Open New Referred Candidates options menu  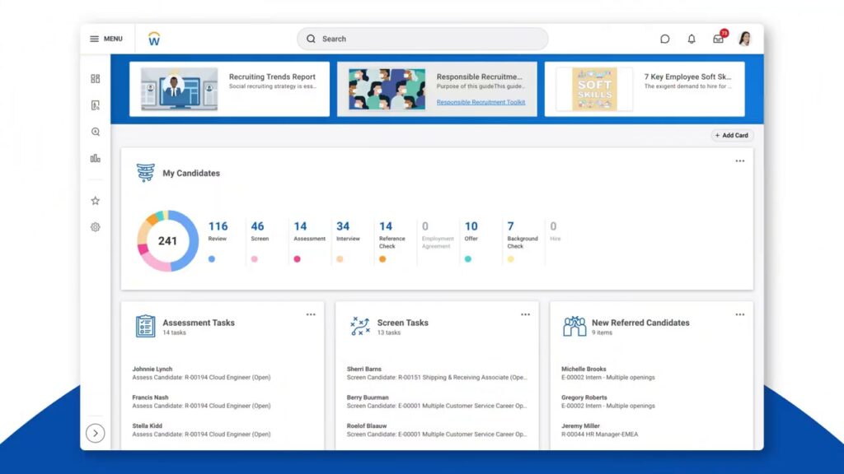[x=740, y=314]
